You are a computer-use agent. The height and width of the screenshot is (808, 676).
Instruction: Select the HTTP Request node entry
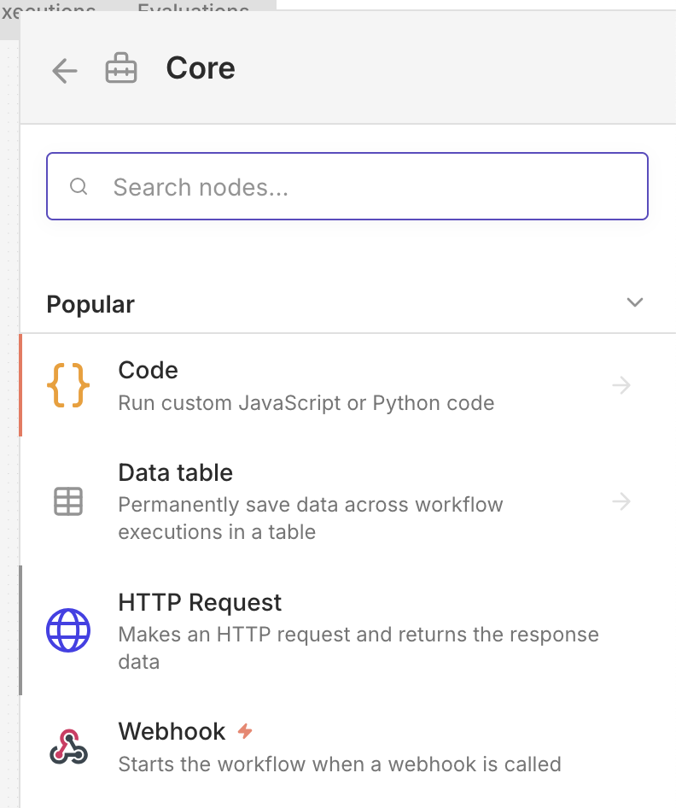pos(256,631)
